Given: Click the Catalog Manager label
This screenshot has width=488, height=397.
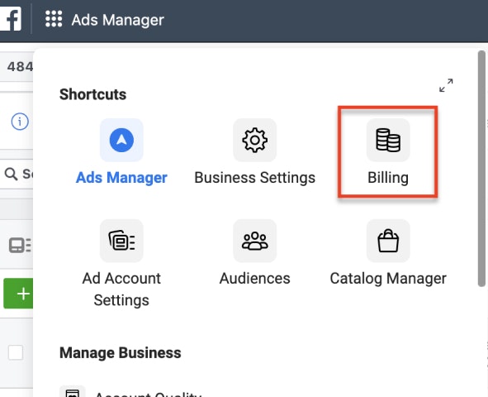Looking at the screenshot, I should coord(388,279).
